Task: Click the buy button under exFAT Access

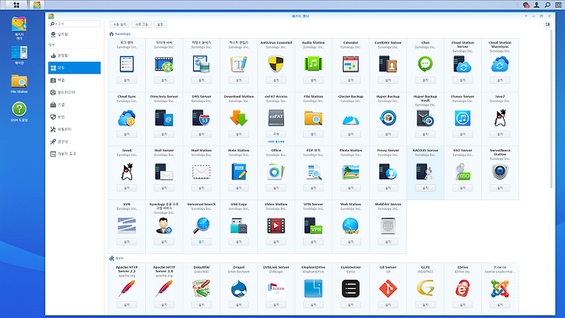Action: pos(276,134)
